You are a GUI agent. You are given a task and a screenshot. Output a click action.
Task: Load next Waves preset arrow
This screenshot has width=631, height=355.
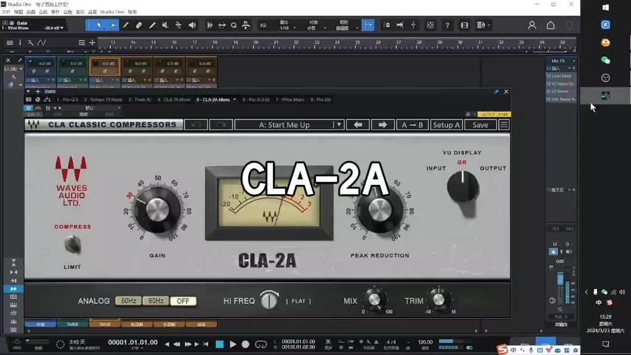point(383,124)
